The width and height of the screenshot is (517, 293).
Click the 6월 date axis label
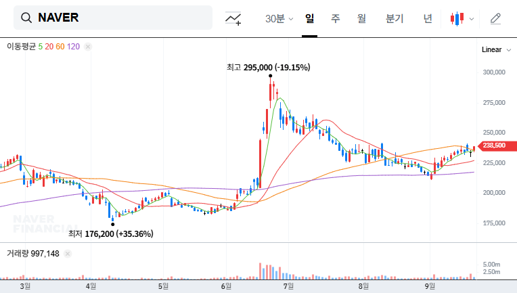pos(226,286)
